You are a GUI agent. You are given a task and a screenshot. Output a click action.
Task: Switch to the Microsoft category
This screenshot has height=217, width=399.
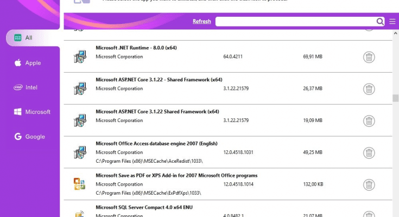tap(32, 112)
